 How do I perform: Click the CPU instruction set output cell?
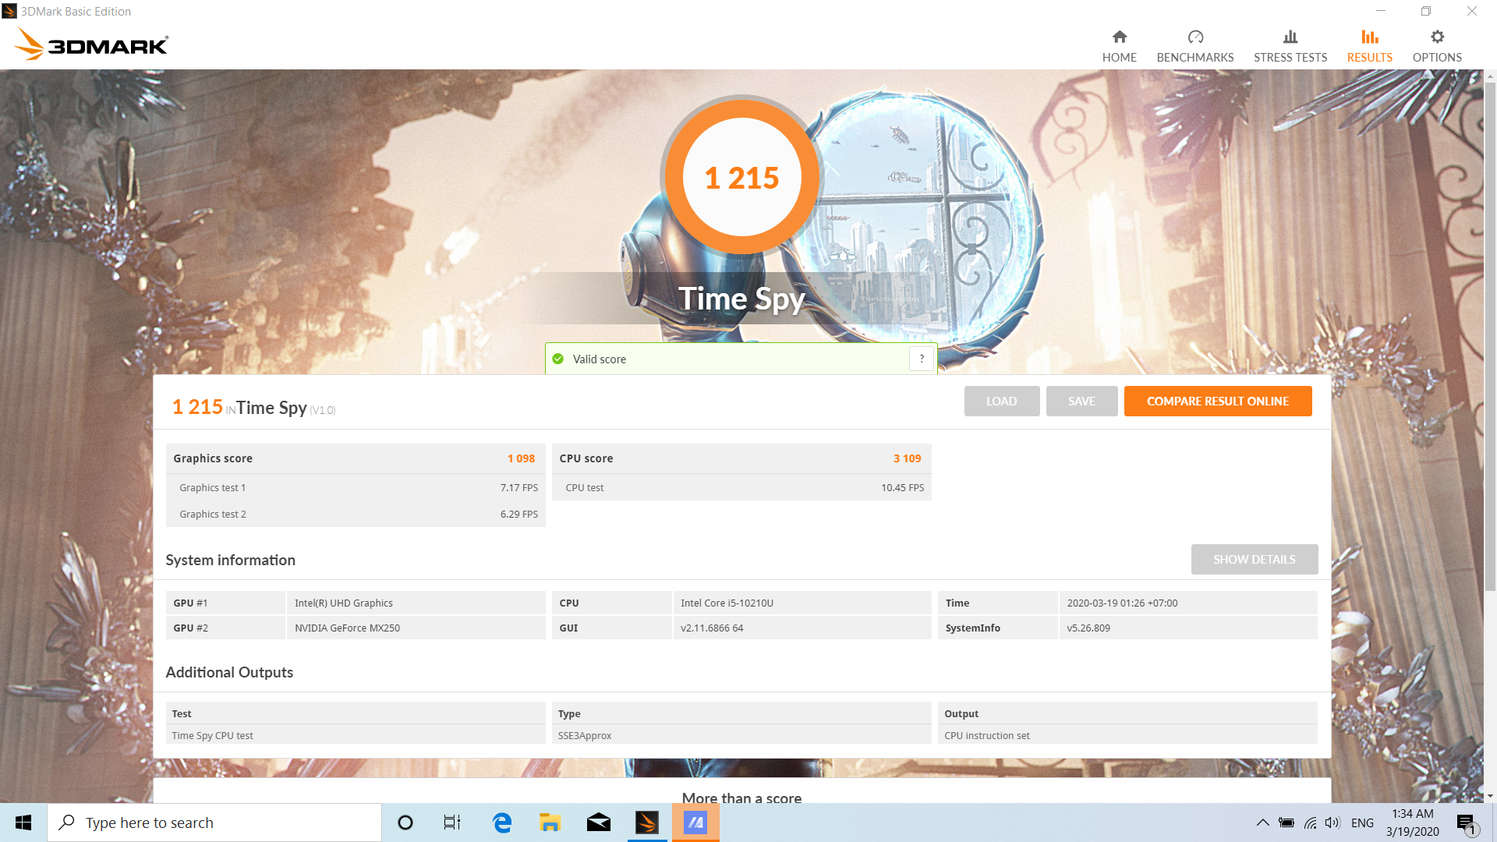click(x=1127, y=736)
